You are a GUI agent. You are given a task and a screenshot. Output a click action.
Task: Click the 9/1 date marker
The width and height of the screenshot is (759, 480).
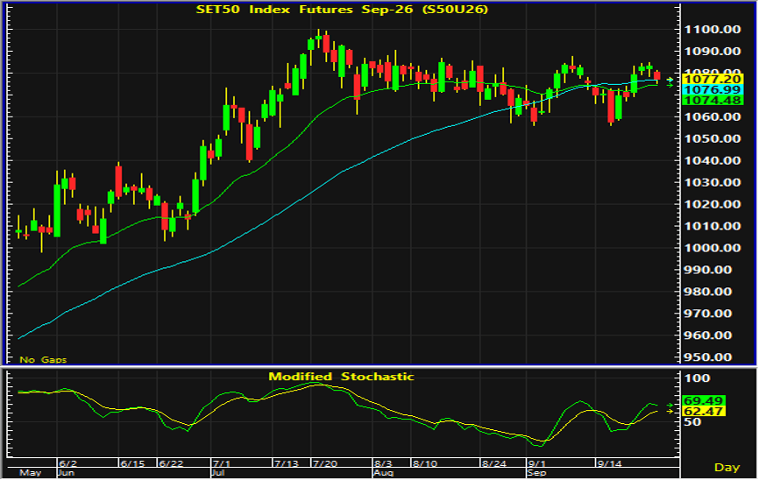537,463
